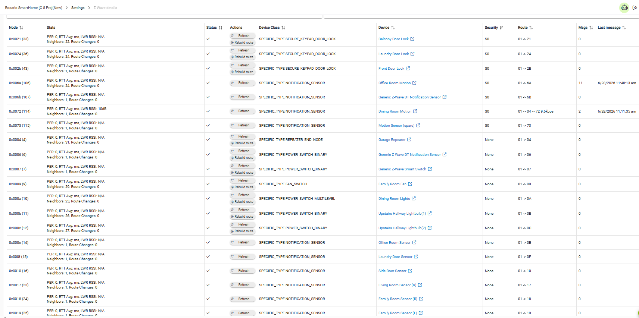Open Garage Repeater device link

[x=392, y=140]
